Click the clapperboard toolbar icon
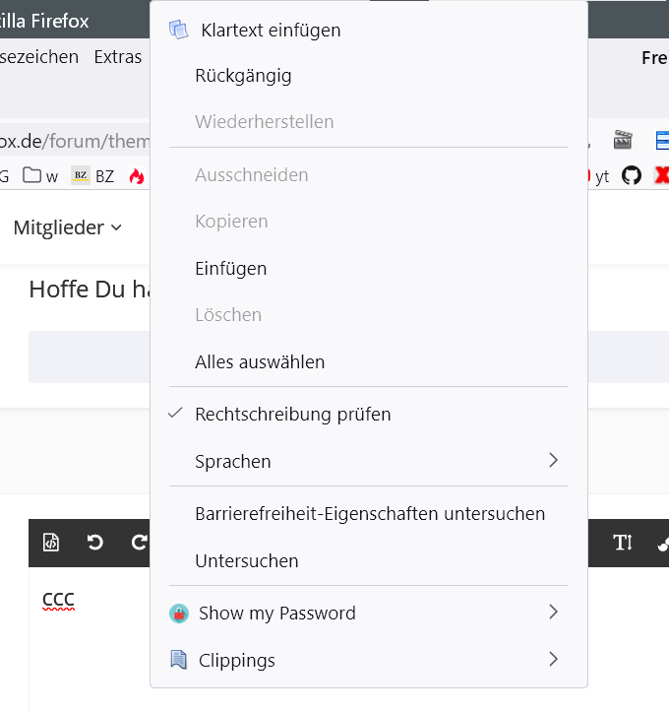 622,140
